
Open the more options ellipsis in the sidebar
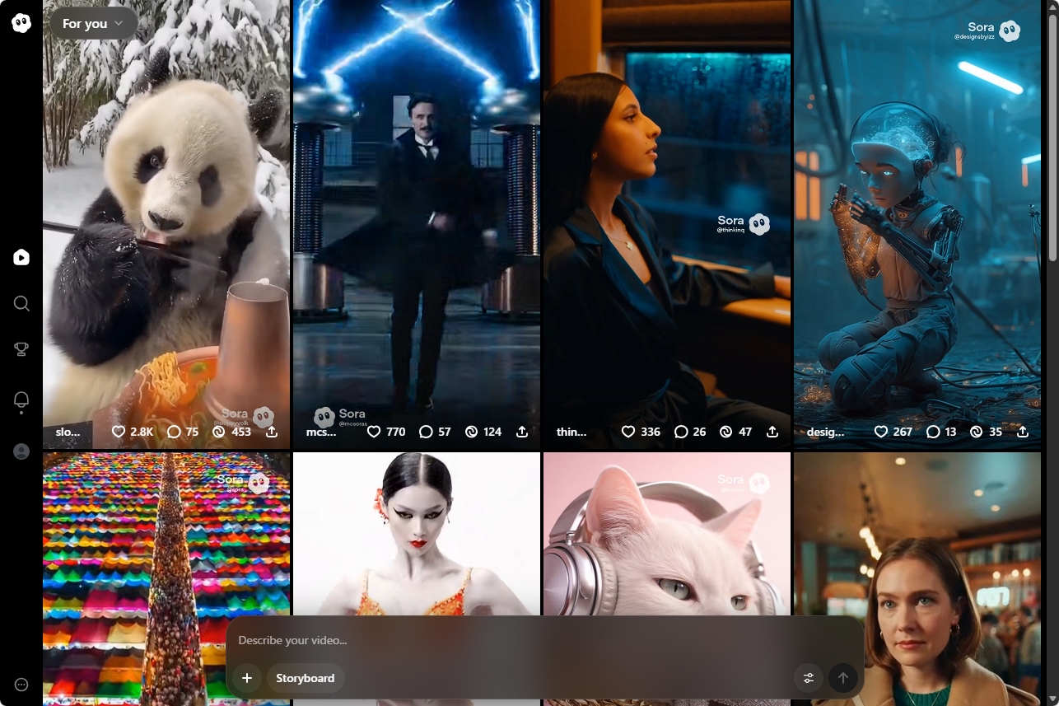[x=21, y=684]
